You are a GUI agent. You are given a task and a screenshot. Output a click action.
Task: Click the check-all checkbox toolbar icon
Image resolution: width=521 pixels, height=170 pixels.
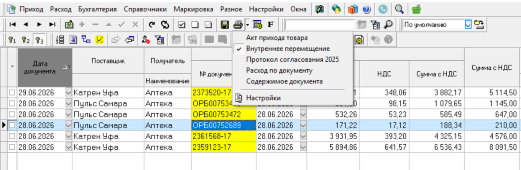click(182, 25)
